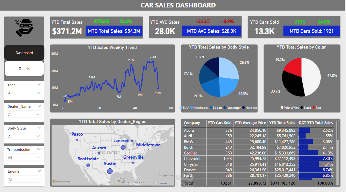This screenshot has width=346, height=192.
Task: Click the Red legend marker
Action: point(314,107)
